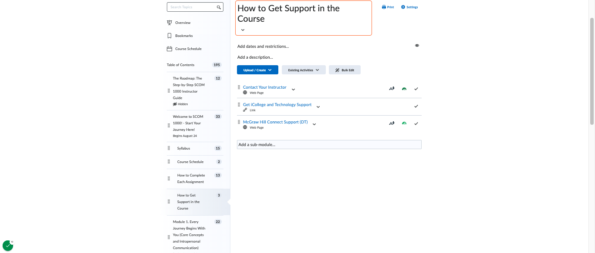Toggle completion checkmark for McGraw Hill Connect Support

(x=416, y=123)
